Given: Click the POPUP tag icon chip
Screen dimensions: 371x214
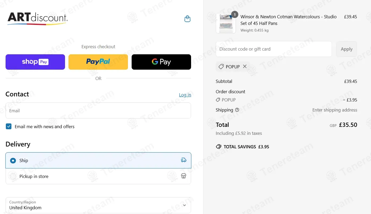Looking at the screenshot, I should tap(221, 67).
